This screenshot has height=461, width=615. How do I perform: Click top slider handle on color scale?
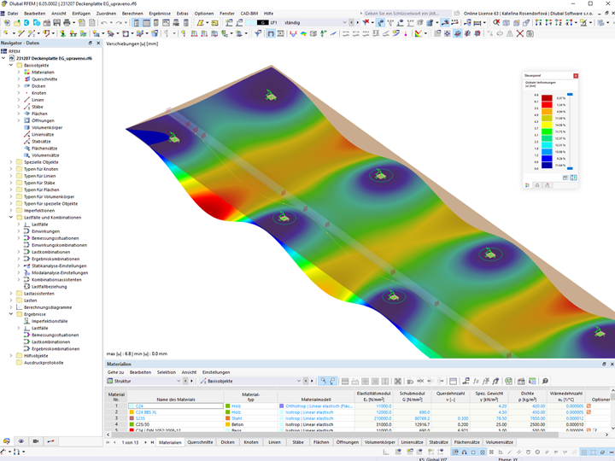pos(570,95)
